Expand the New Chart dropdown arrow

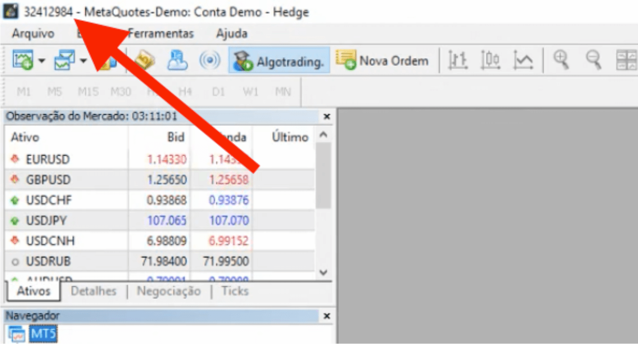tap(42, 62)
